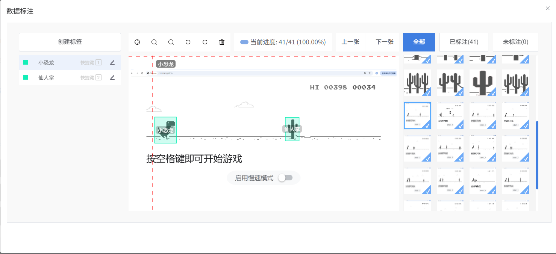The image size is (556, 254).
Task: Rotate the image clockwise
Action: point(205,42)
